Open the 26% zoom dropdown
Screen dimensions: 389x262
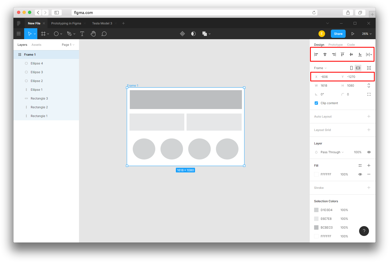367,34
